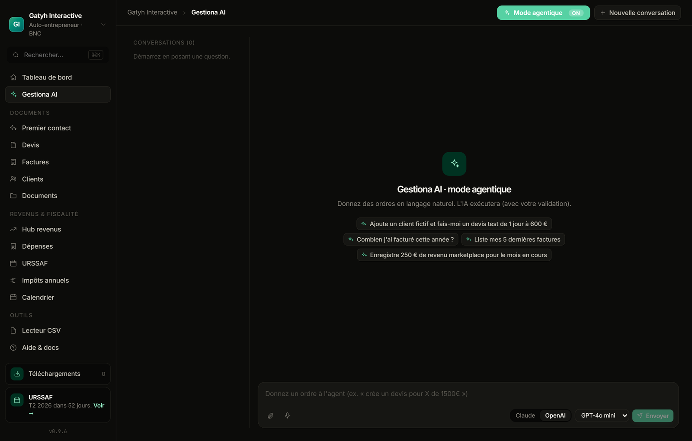Focus the Rechercher search field
The width and height of the screenshot is (692, 441).
(x=58, y=55)
